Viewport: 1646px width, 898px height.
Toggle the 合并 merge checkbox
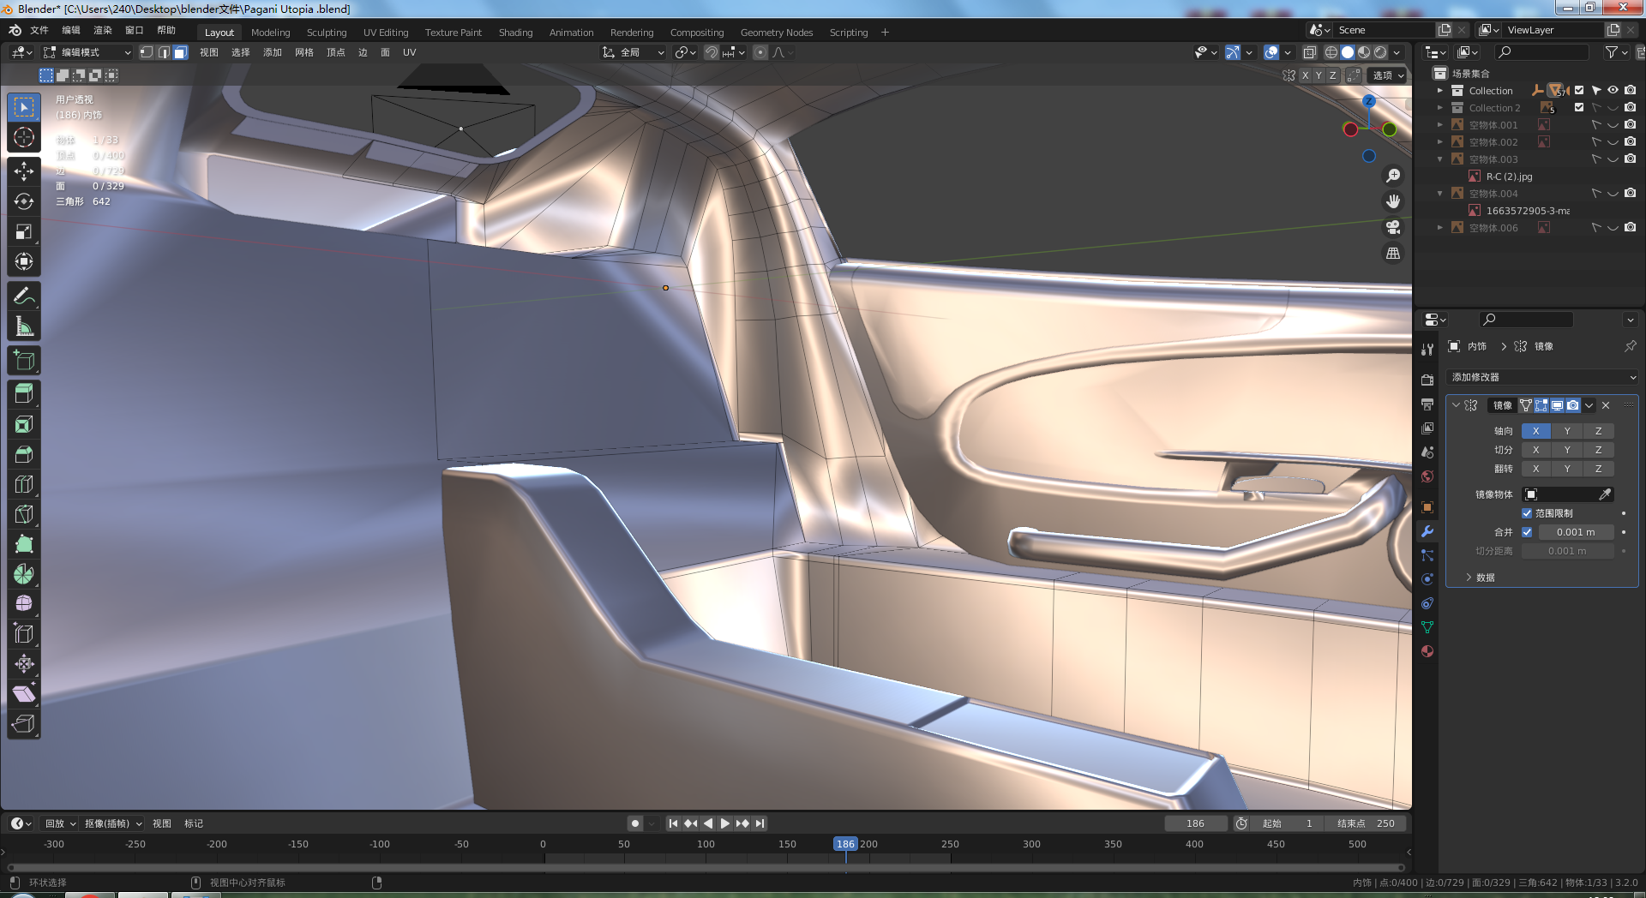click(x=1527, y=532)
